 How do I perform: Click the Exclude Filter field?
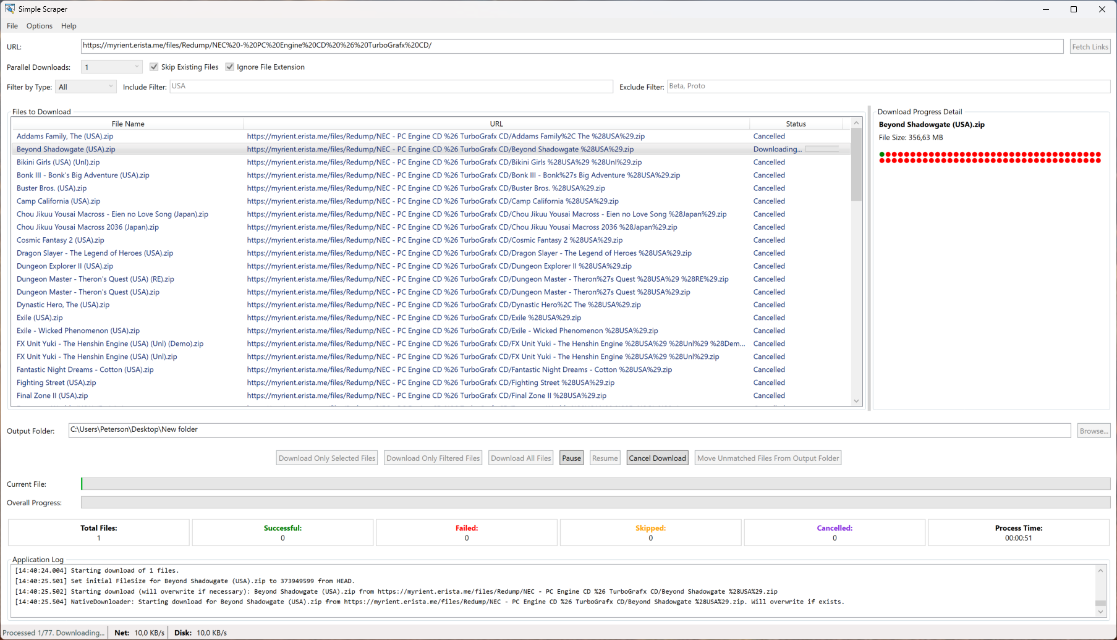point(888,86)
